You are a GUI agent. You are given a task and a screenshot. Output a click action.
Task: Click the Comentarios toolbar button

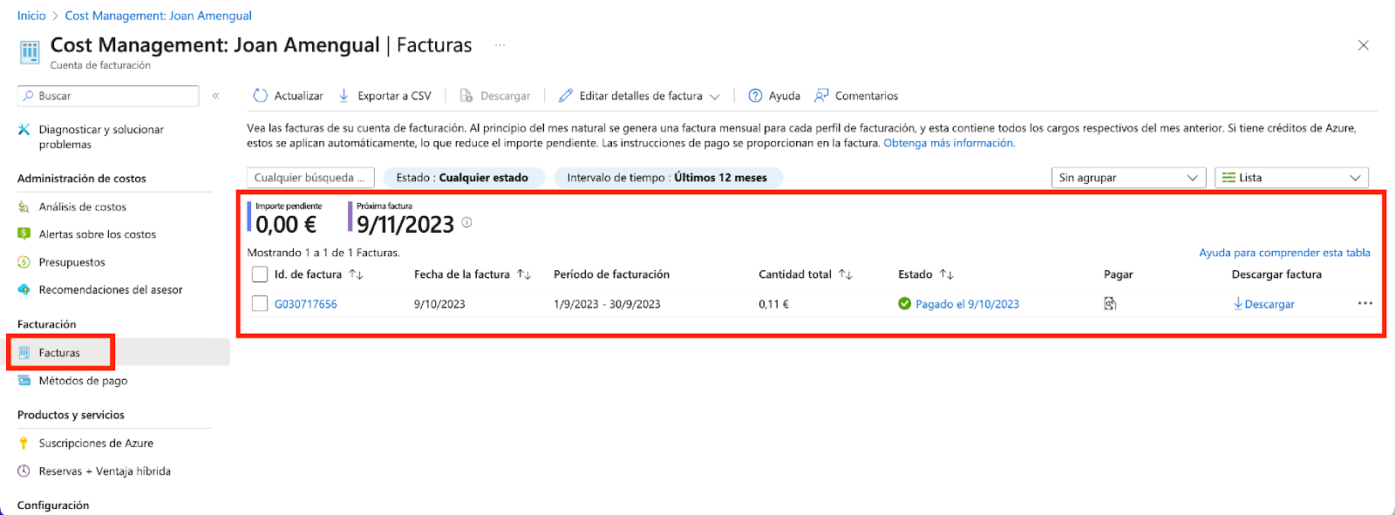[856, 96]
